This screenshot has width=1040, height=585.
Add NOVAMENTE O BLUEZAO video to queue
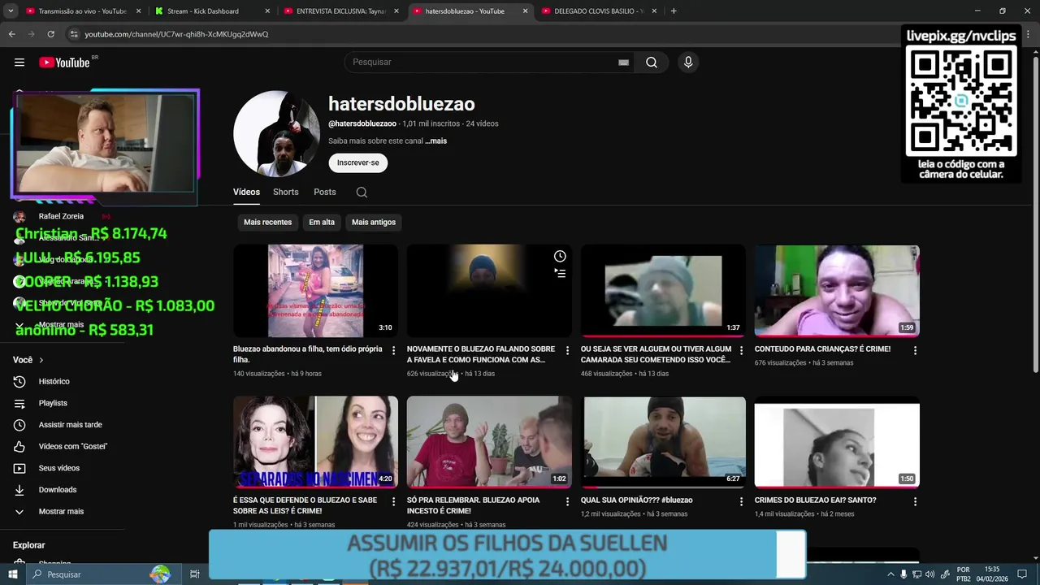tap(560, 274)
